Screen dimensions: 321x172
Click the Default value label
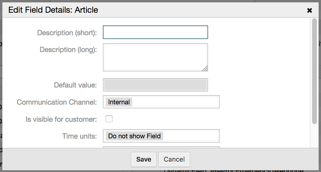tap(75, 85)
